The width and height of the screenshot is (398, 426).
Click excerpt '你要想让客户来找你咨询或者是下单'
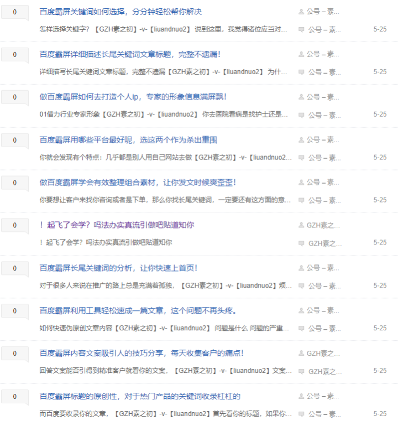[x=165, y=200]
